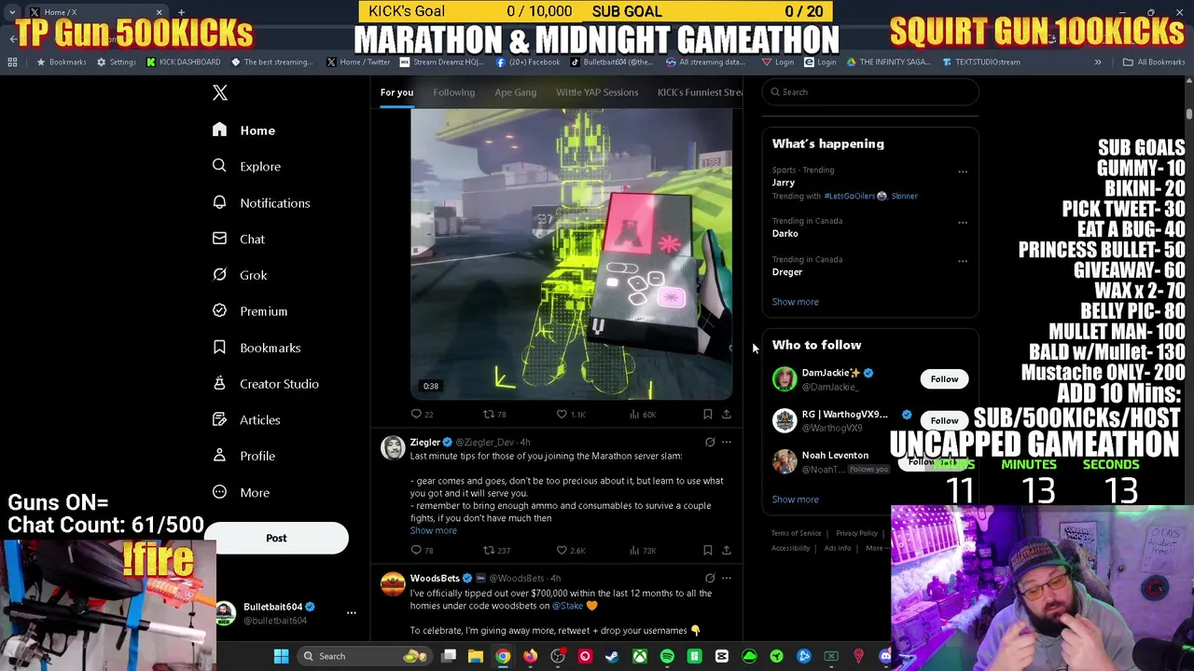The image size is (1194, 671).
Task: Show more under What's happening
Action: (x=795, y=302)
